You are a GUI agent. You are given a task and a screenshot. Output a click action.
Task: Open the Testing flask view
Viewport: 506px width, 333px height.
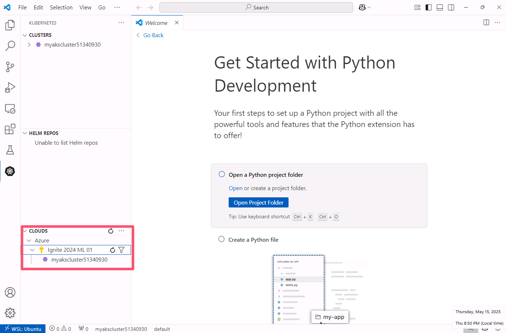pos(10,150)
